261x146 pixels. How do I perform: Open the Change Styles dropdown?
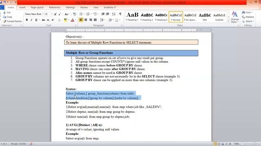(x=235, y=17)
